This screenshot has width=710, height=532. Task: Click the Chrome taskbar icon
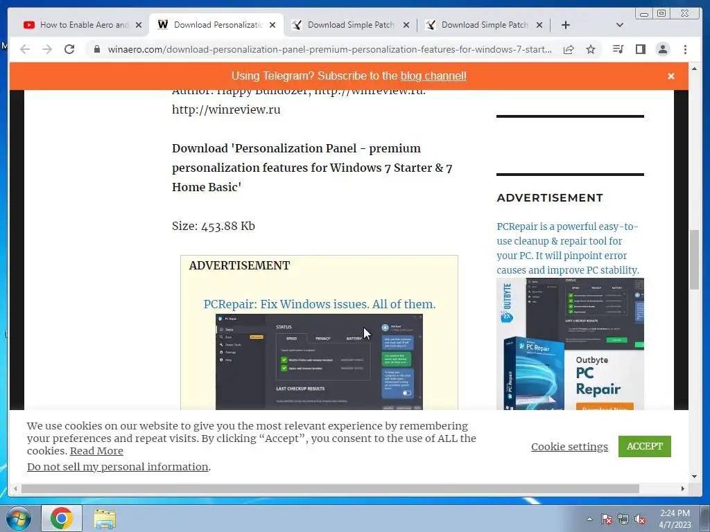[62, 518]
